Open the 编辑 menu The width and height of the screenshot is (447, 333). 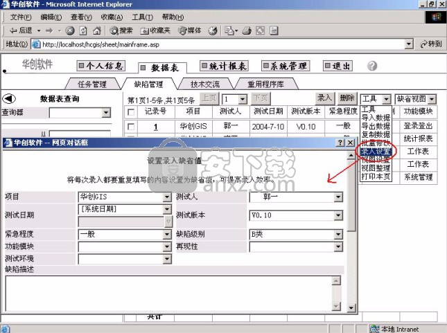coord(51,17)
